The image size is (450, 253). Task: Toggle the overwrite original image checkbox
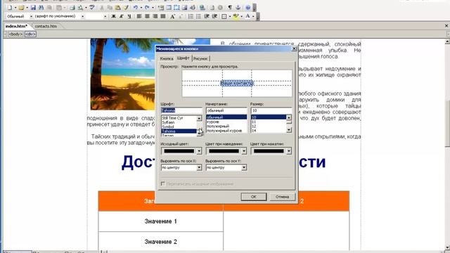162,183
